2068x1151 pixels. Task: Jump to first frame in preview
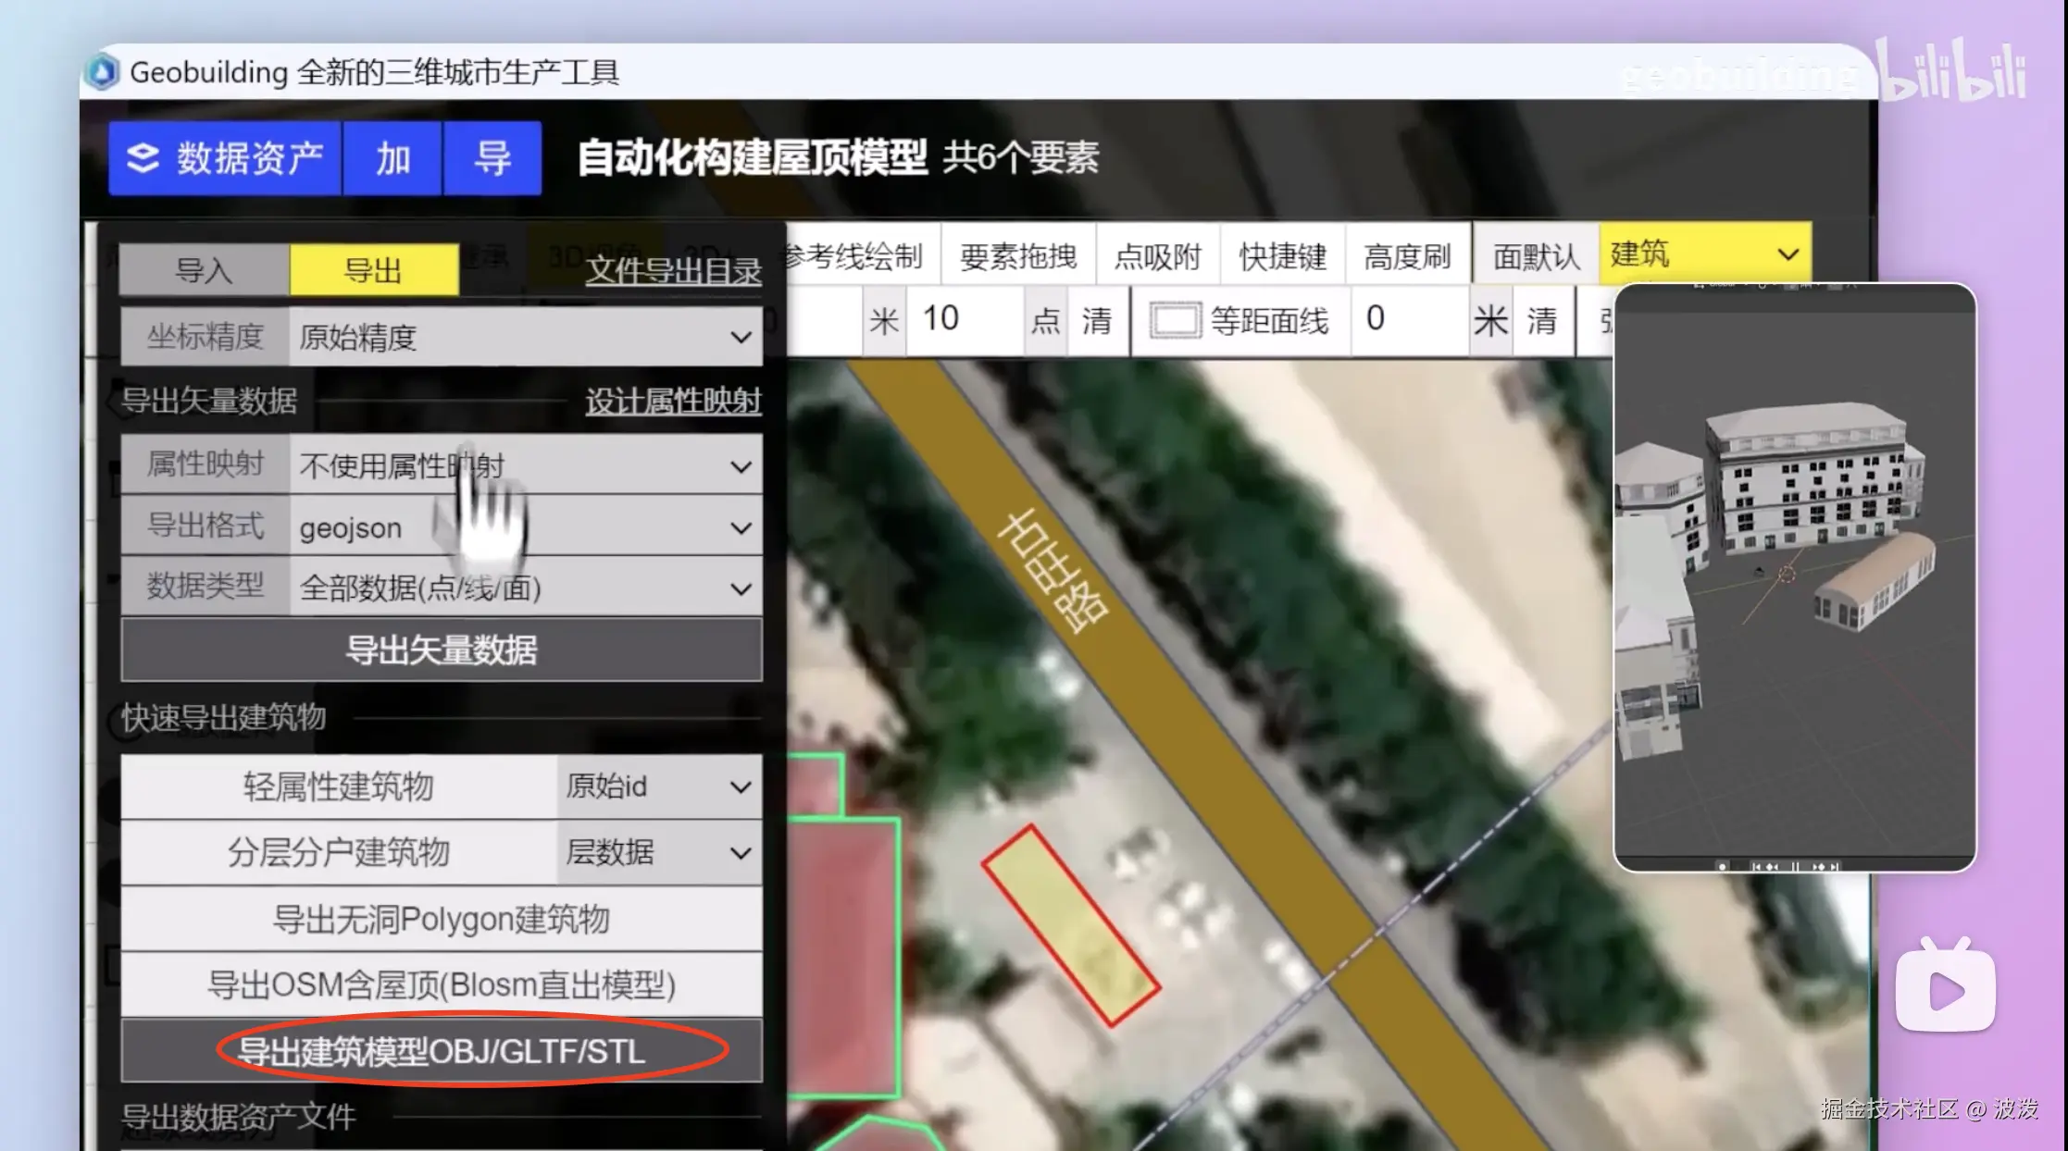click(x=1756, y=867)
